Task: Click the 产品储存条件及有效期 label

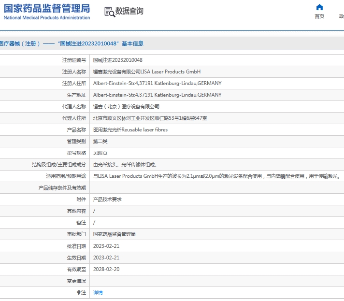Action: [62, 188]
